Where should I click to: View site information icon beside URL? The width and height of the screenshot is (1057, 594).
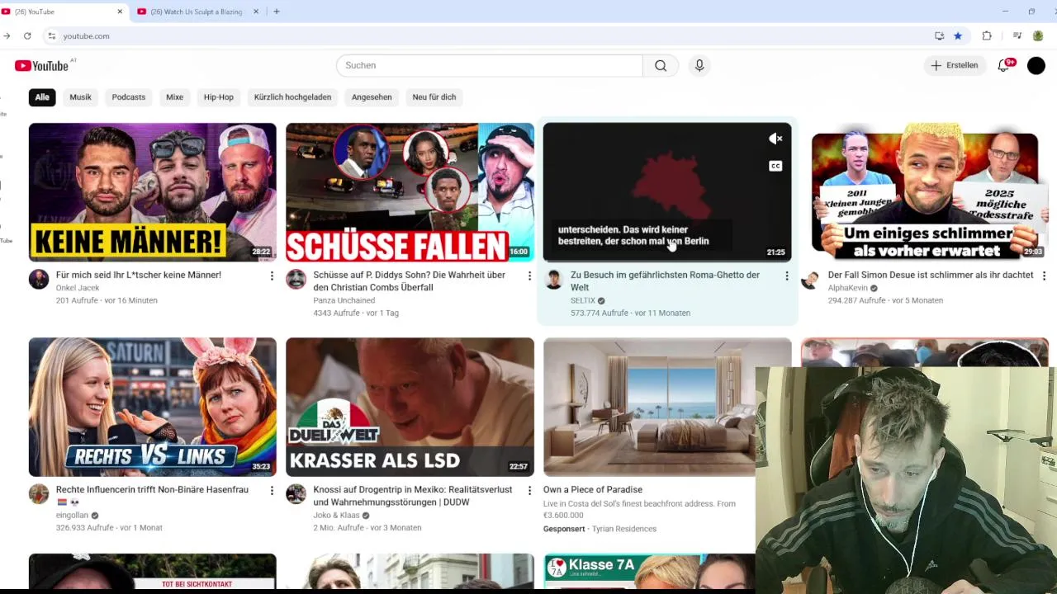(51, 36)
